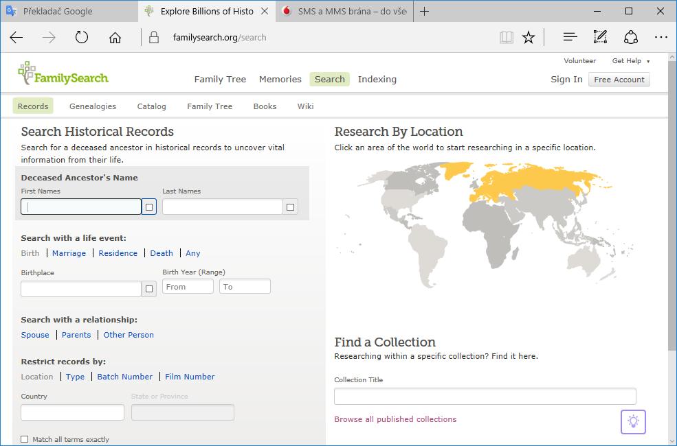The height and width of the screenshot is (446, 677).
Task: Click the Free Account button
Action: (619, 80)
